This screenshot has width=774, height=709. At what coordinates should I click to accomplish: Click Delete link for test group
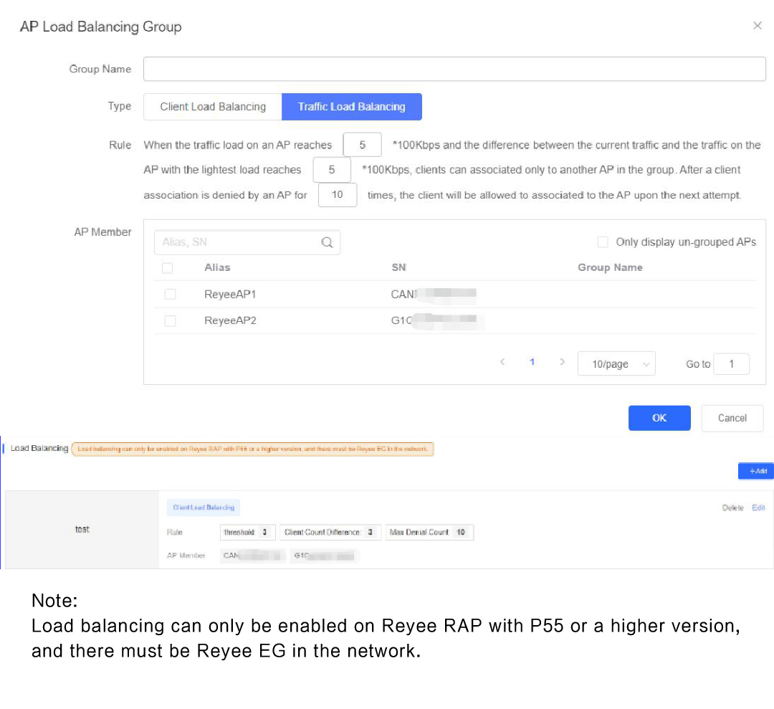732,508
